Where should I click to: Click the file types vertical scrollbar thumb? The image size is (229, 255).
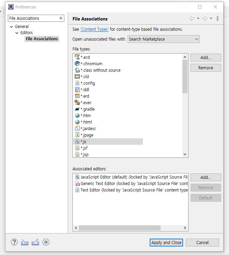point(185,76)
